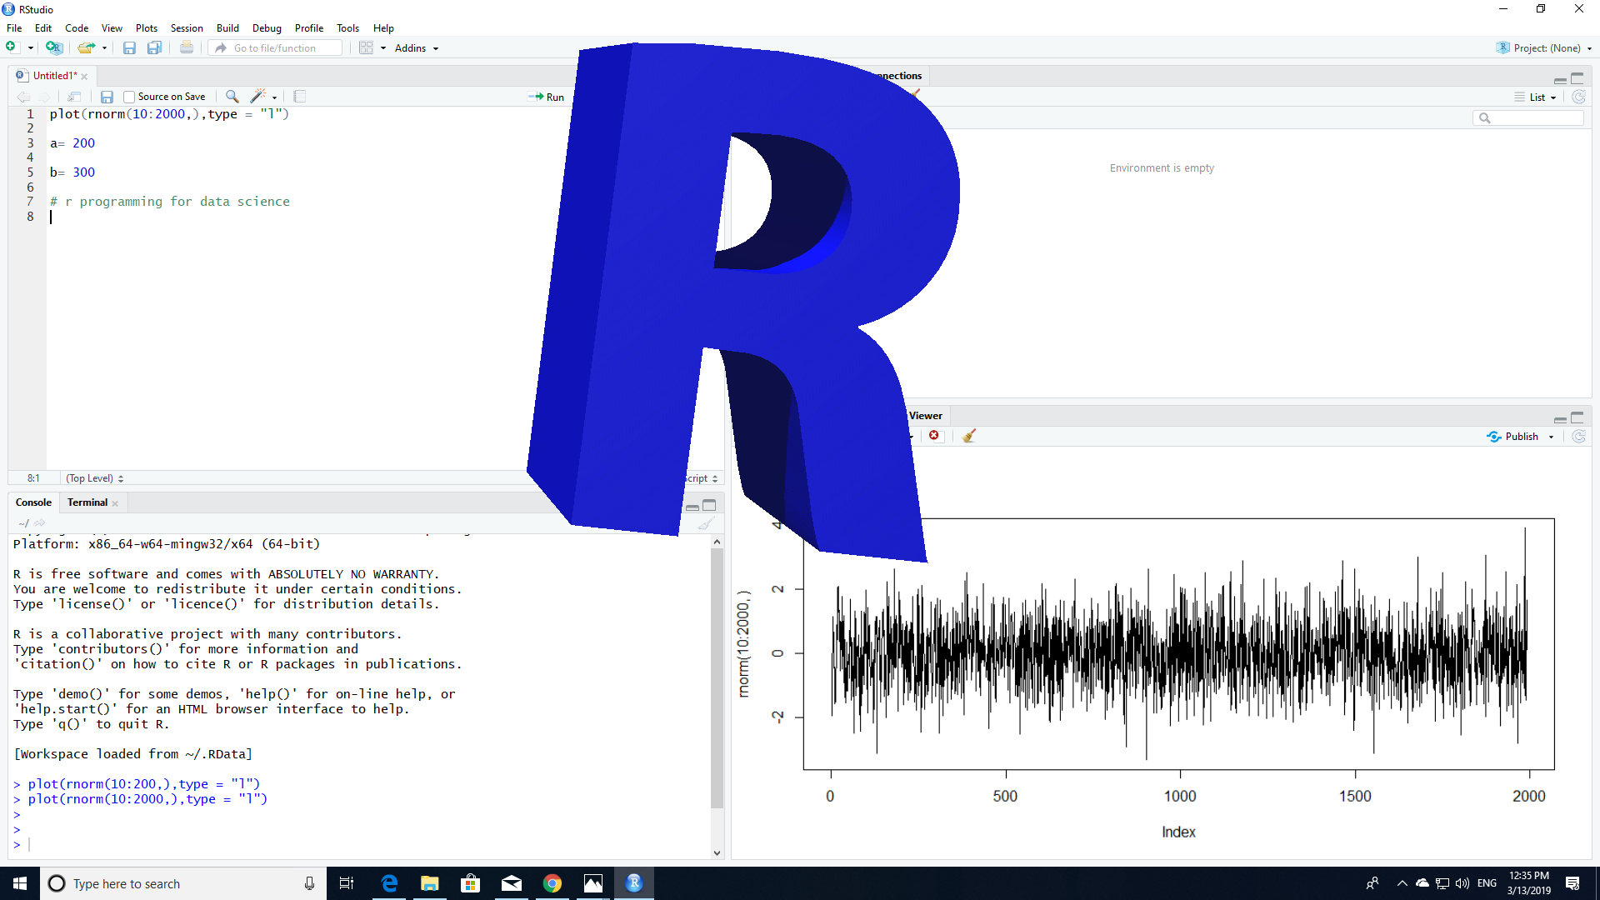
Task: Click the console working directory arrow icon
Action: (x=40, y=523)
